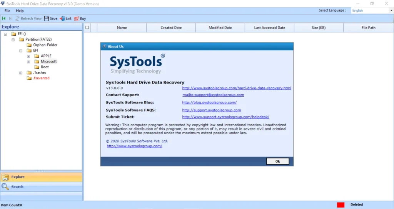Click the Boot folder icon
Screen dimensions: 394x209
[37, 67]
